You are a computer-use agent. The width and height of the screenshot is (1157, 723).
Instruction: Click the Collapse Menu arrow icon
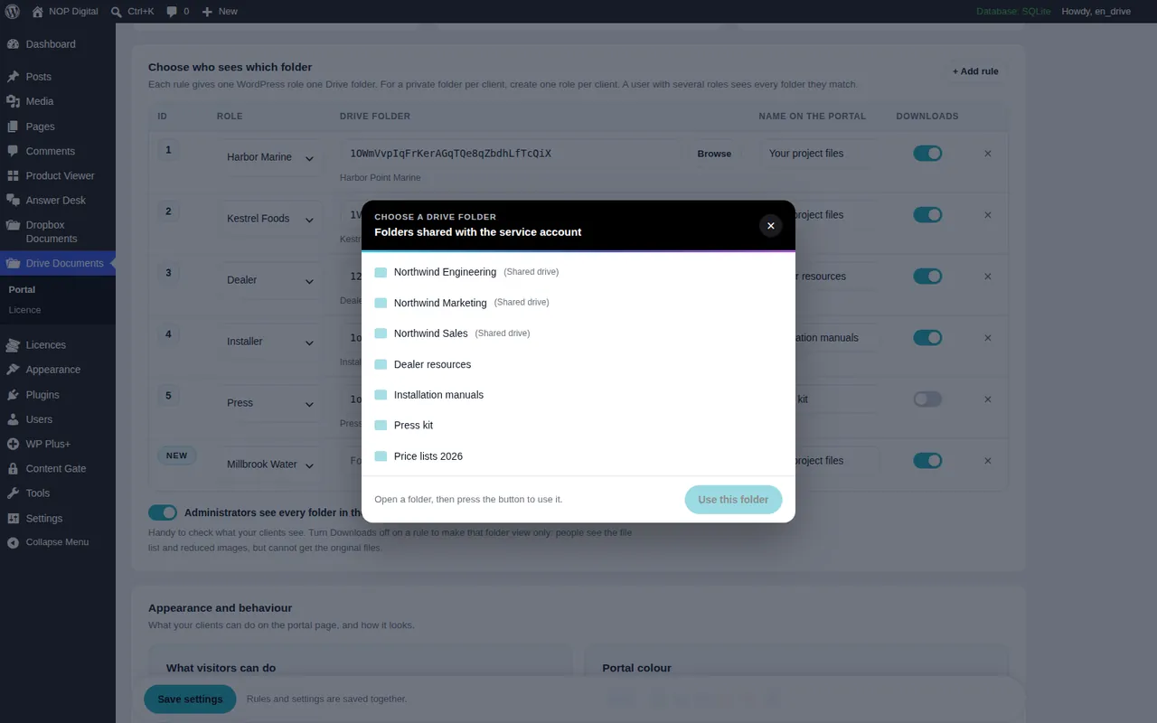[x=13, y=542]
